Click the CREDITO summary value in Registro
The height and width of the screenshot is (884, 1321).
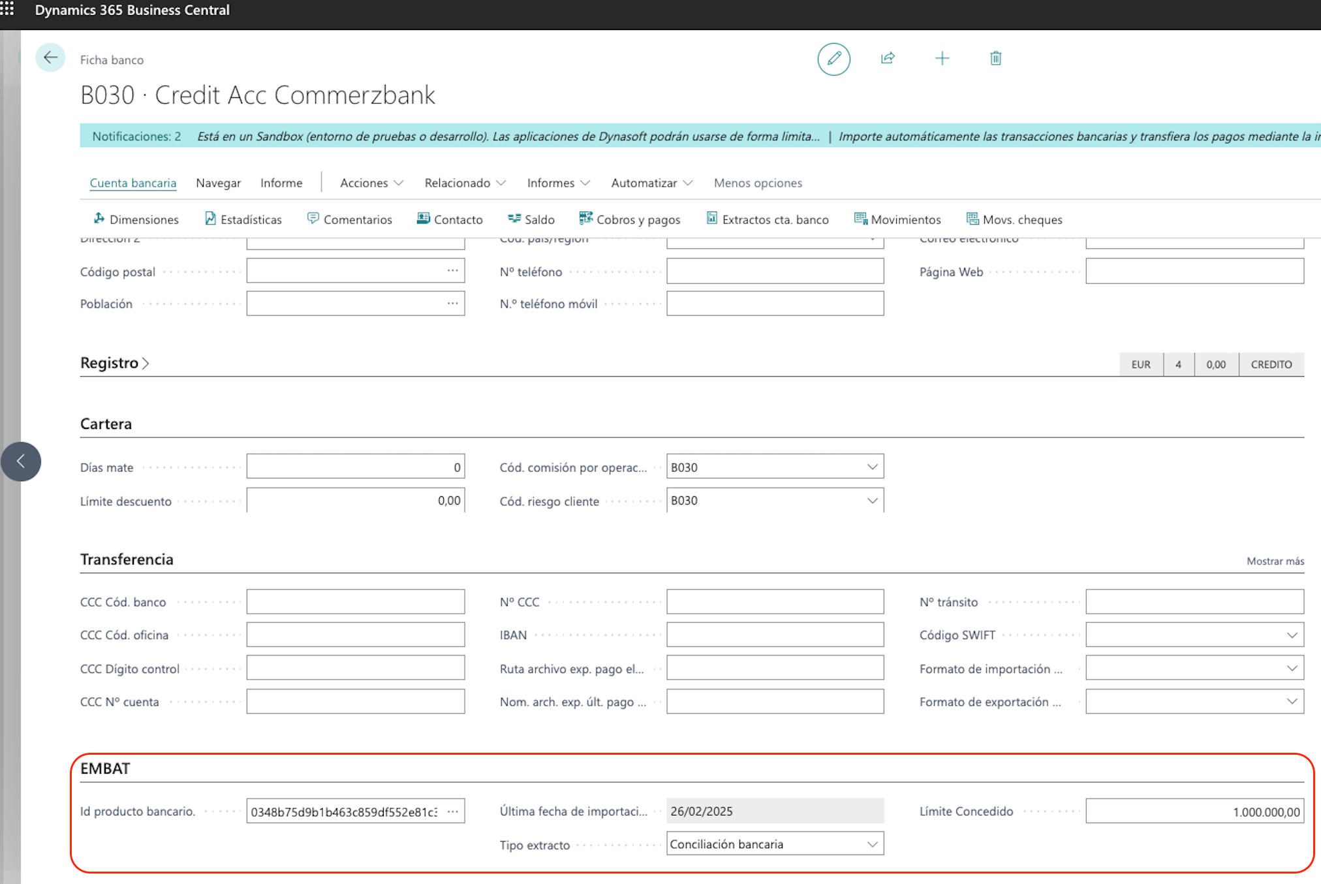coord(1271,364)
